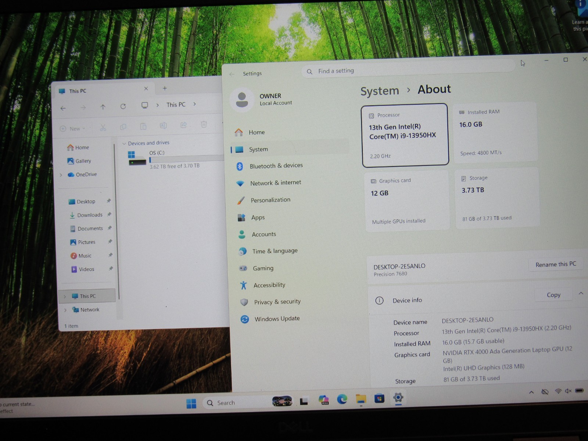Click the Copy icon in File Explorer toolbar
The width and height of the screenshot is (588, 441).
[x=123, y=127]
